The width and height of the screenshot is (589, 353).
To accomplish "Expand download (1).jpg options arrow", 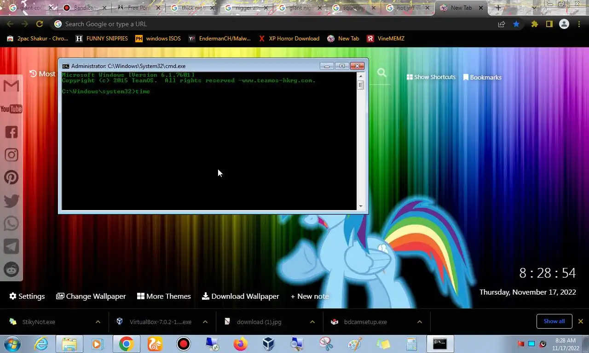I will tap(312, 322).
